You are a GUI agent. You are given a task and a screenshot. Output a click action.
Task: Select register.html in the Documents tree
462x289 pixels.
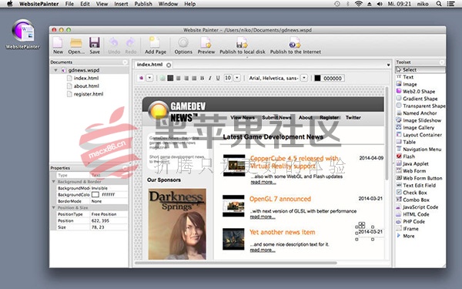click(88, 94)
